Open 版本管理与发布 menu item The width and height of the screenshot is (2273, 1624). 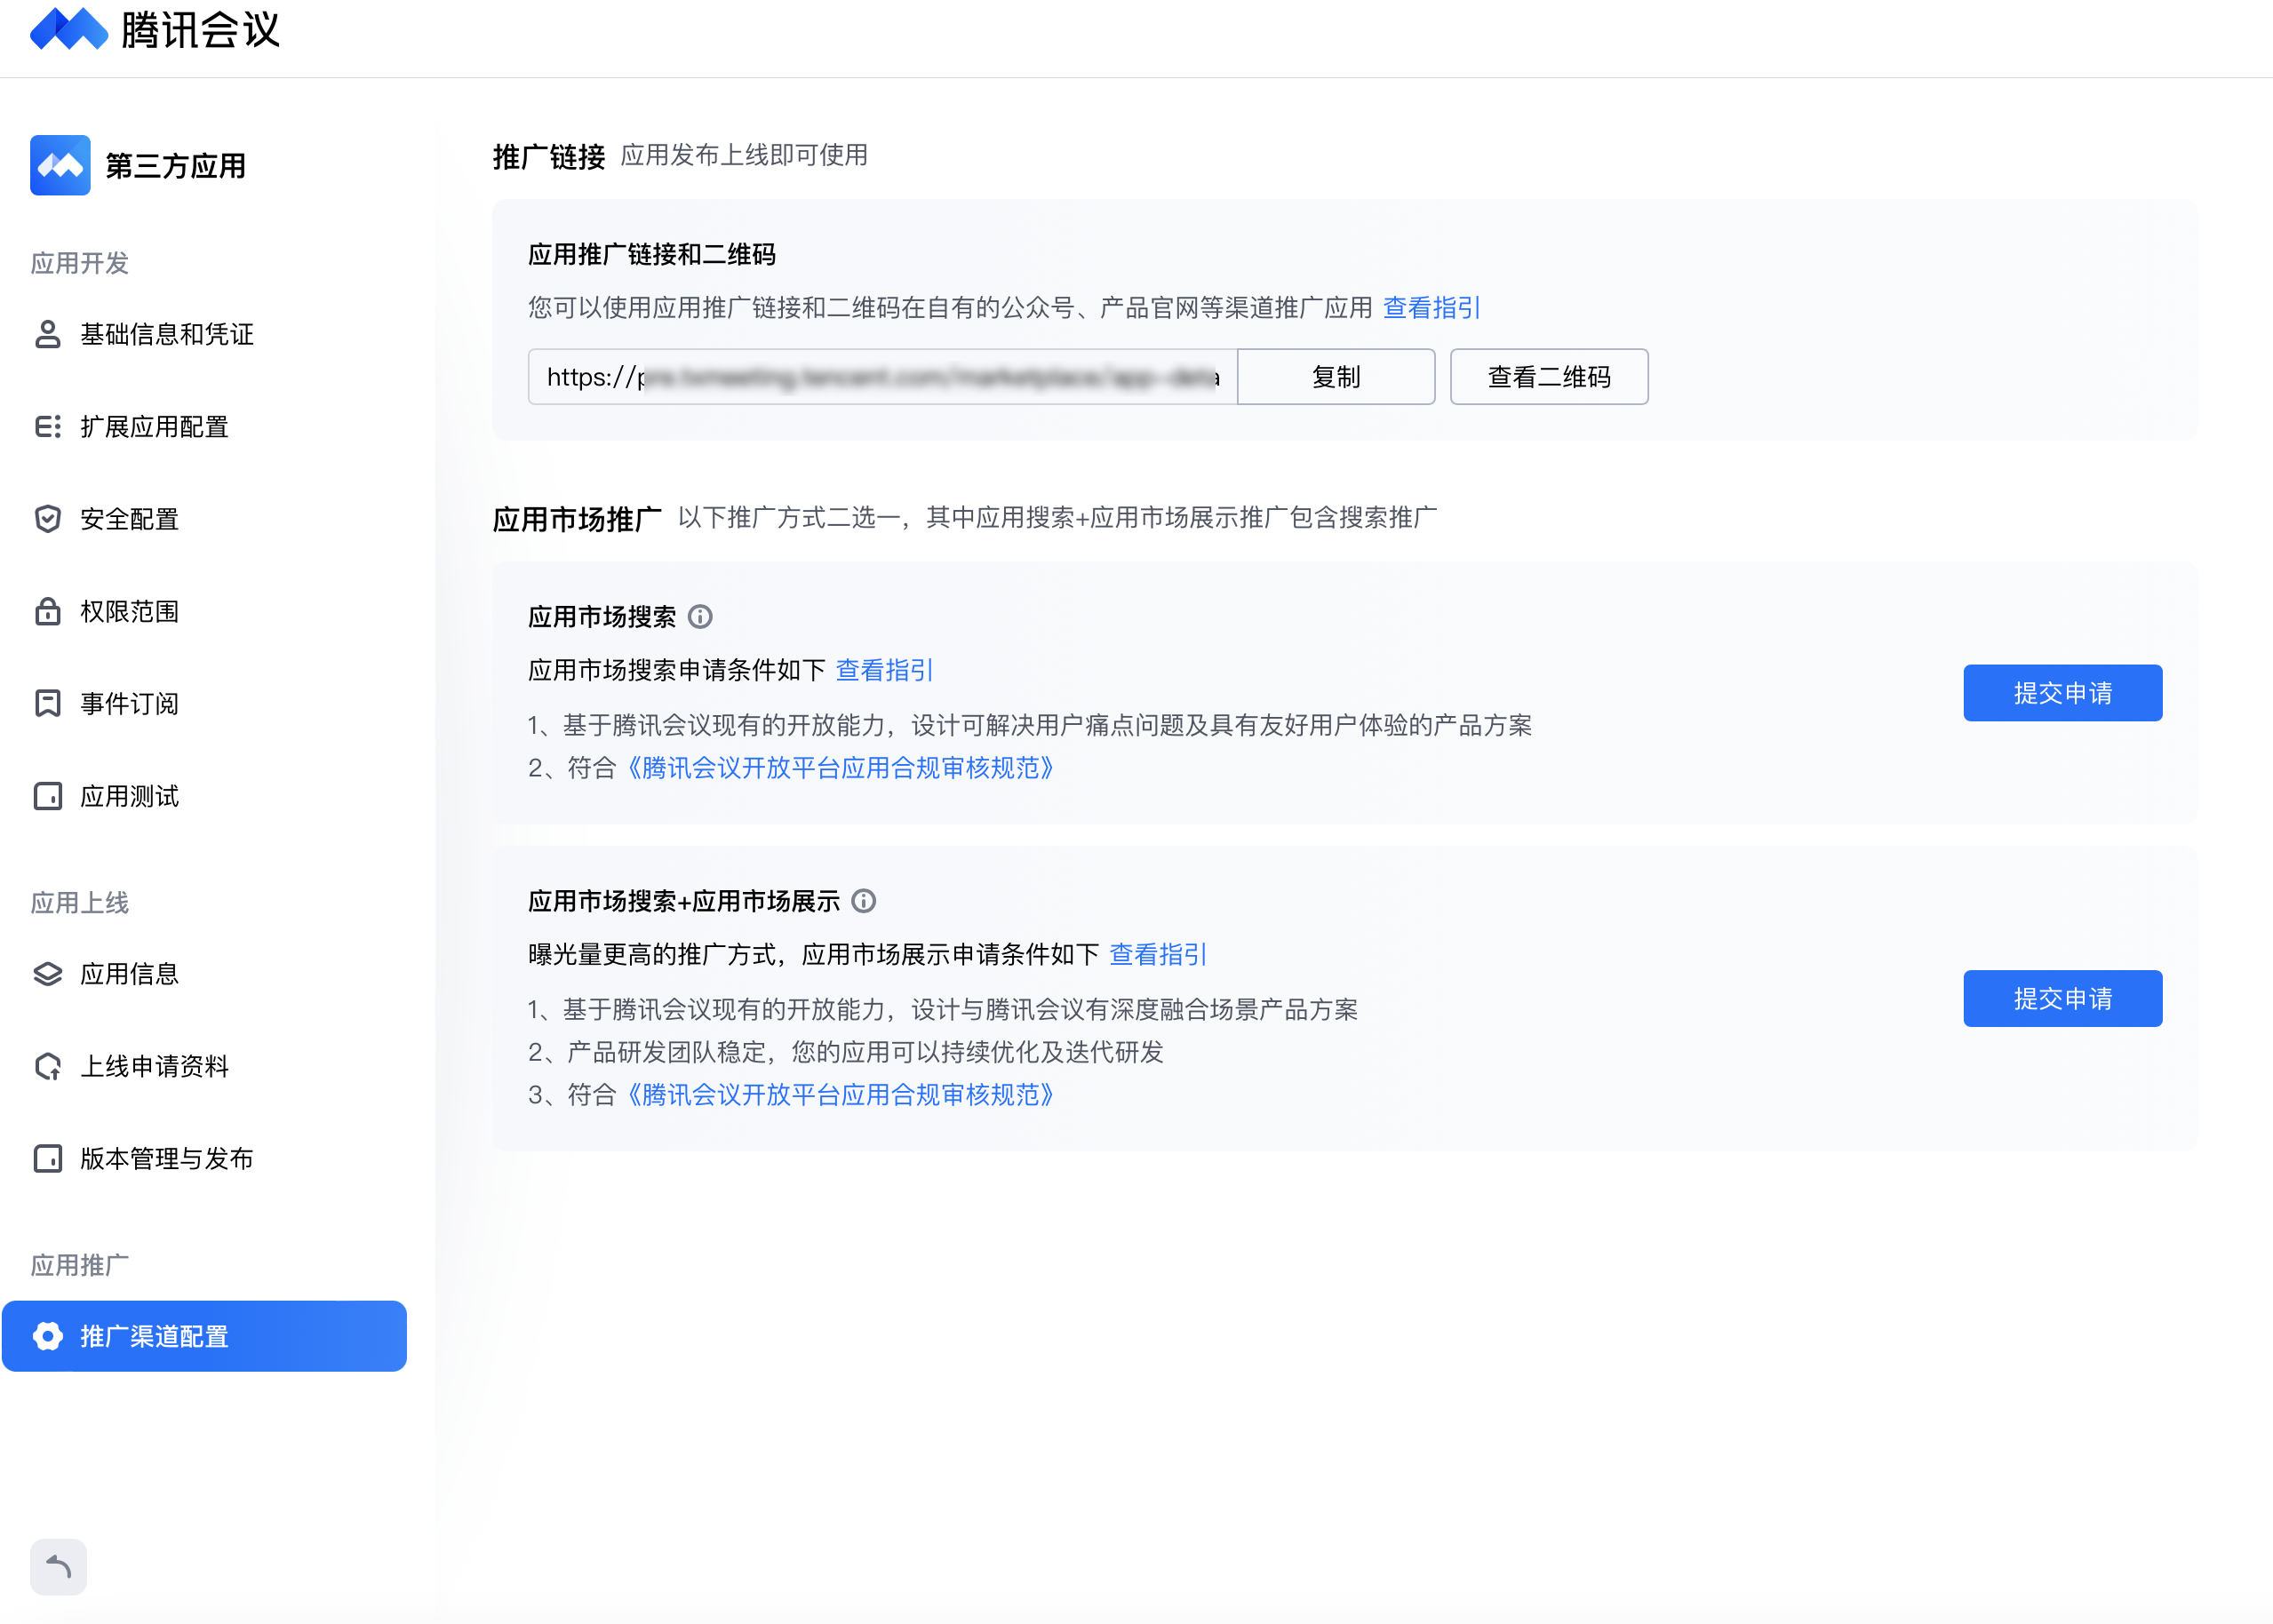pos(204,1158)
